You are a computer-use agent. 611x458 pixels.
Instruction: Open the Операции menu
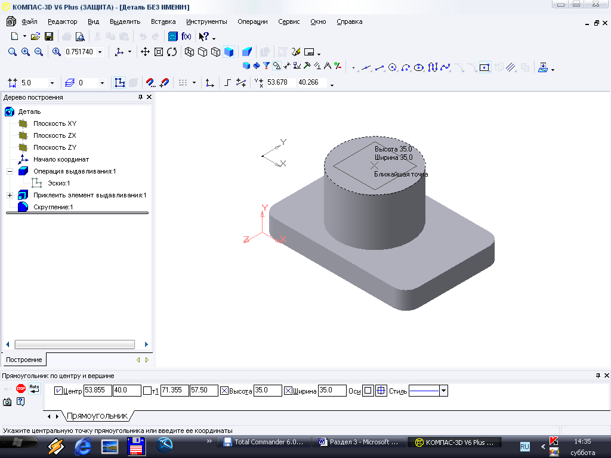(x=252, y=22)
